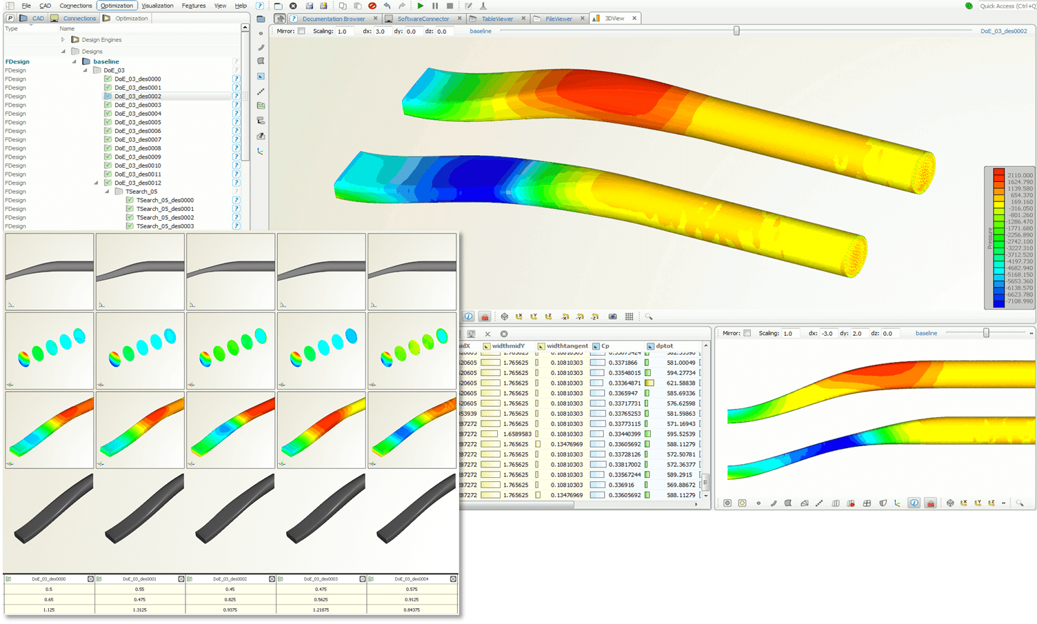Toggle the checkbox of DoE_03_des0007 in the tree

[108, 139]
